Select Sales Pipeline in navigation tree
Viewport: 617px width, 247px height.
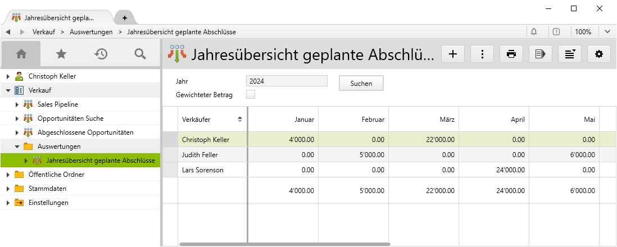57,104
